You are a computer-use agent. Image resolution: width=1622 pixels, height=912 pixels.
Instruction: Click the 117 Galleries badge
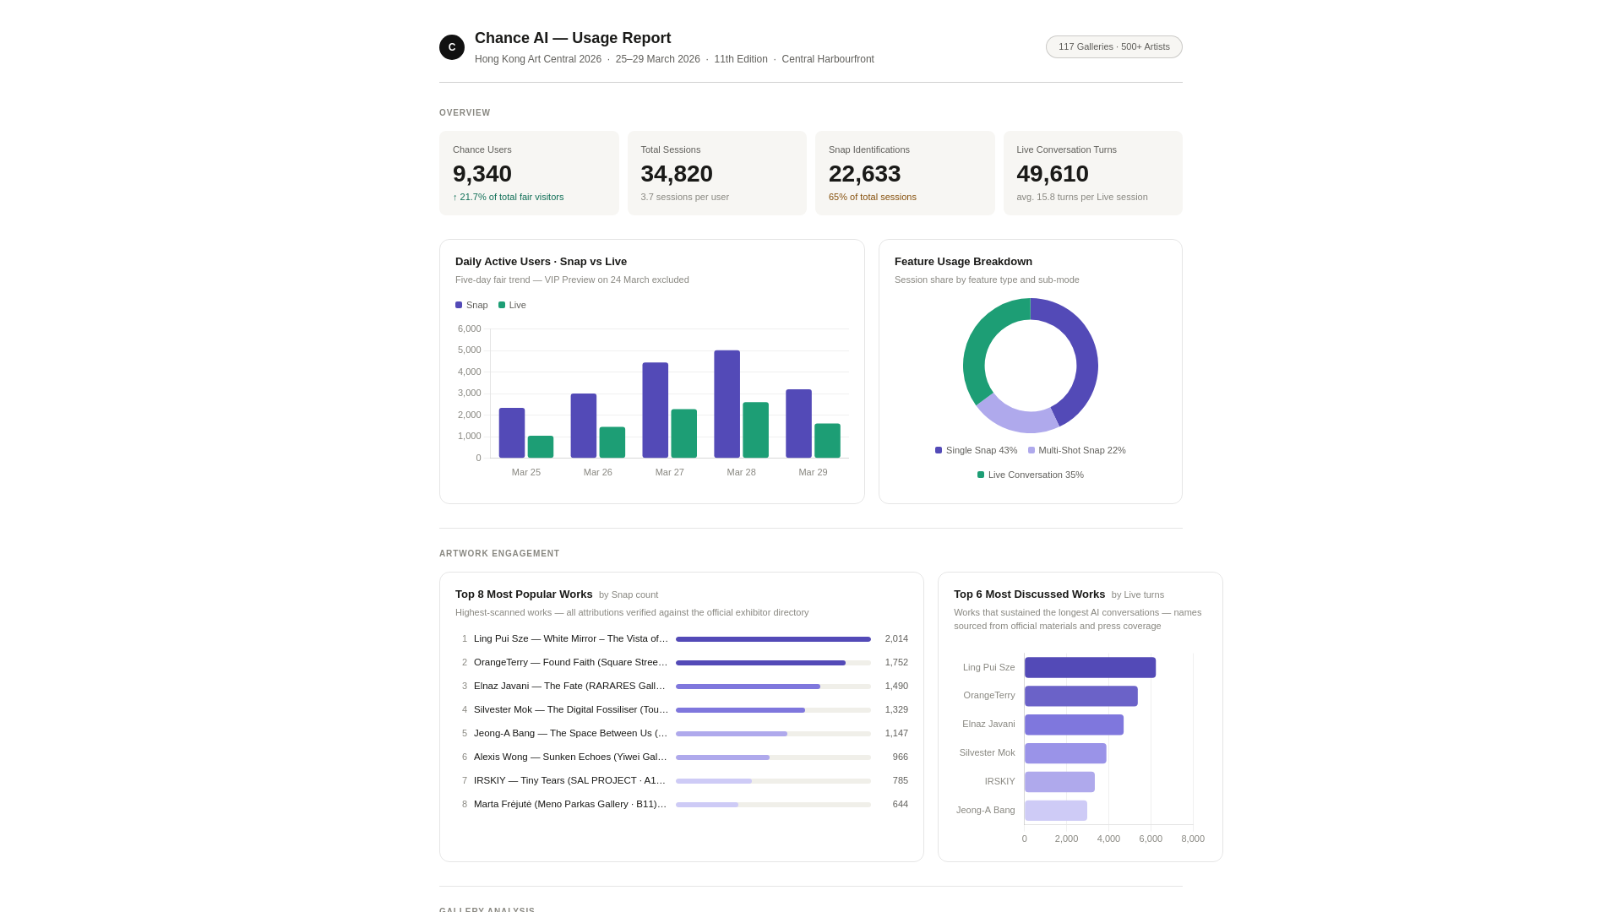pyautogui.click(x=1113, y=47)
